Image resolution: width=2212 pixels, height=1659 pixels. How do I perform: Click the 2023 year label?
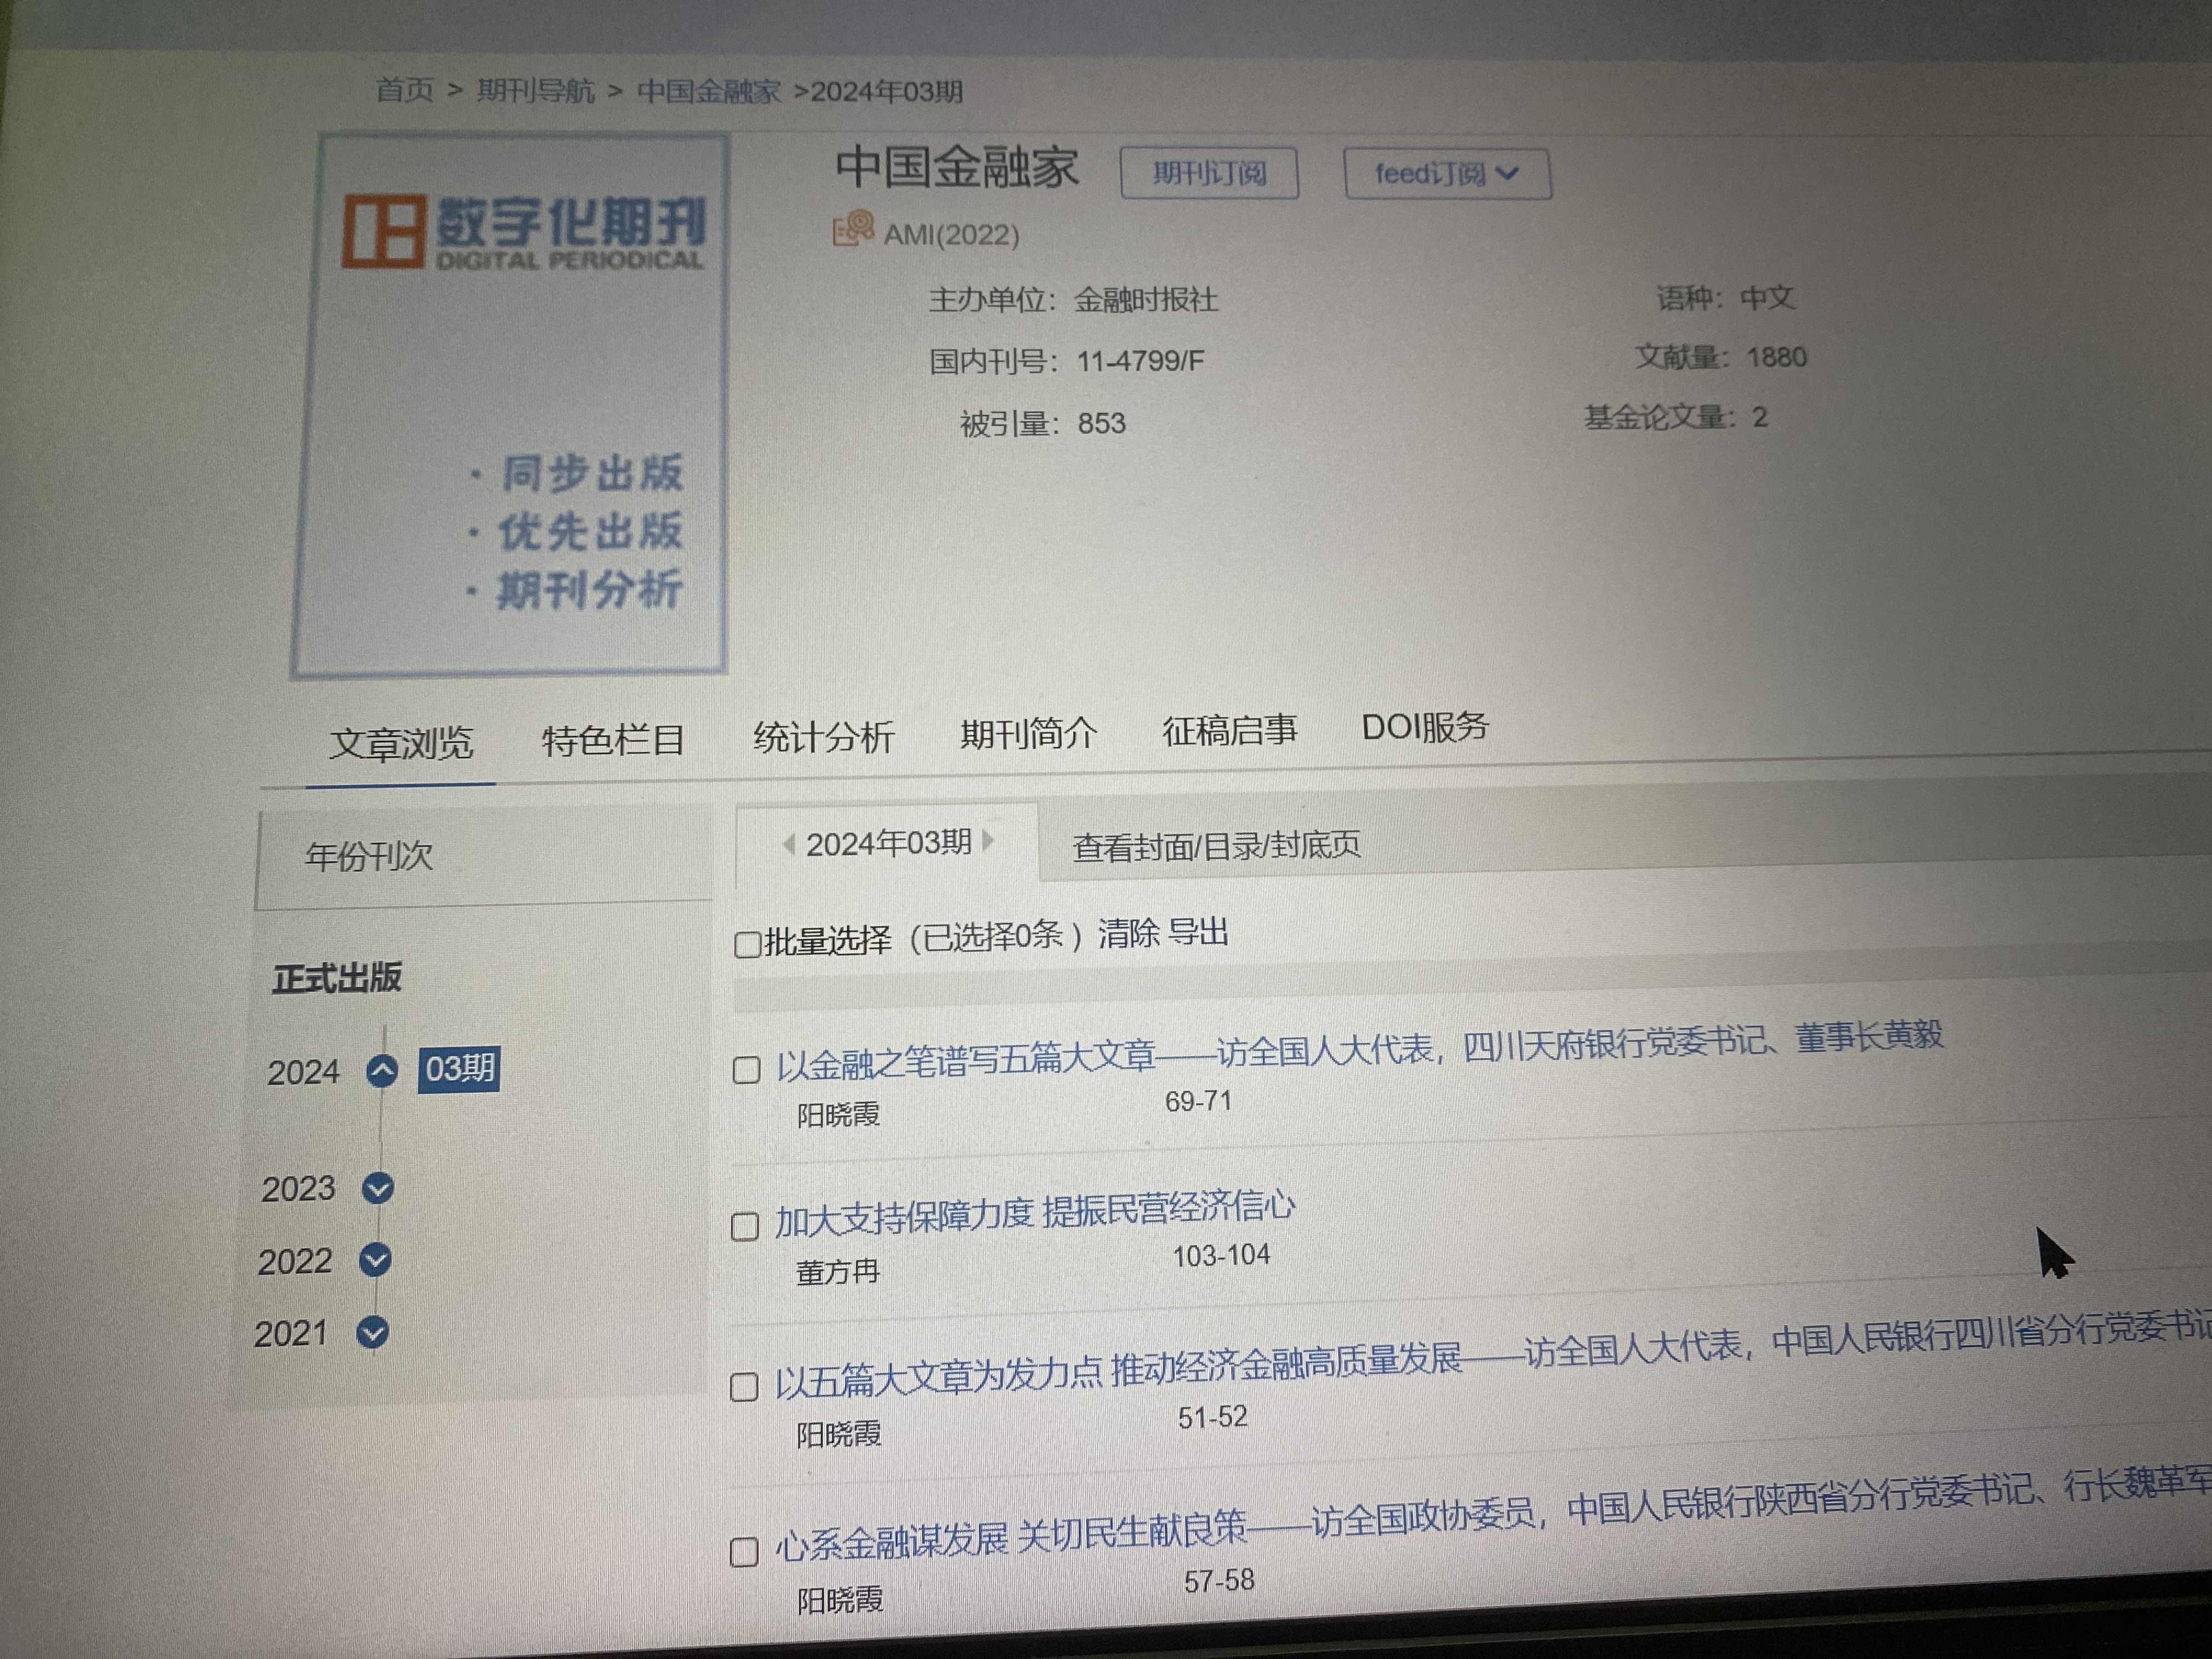298,1189
